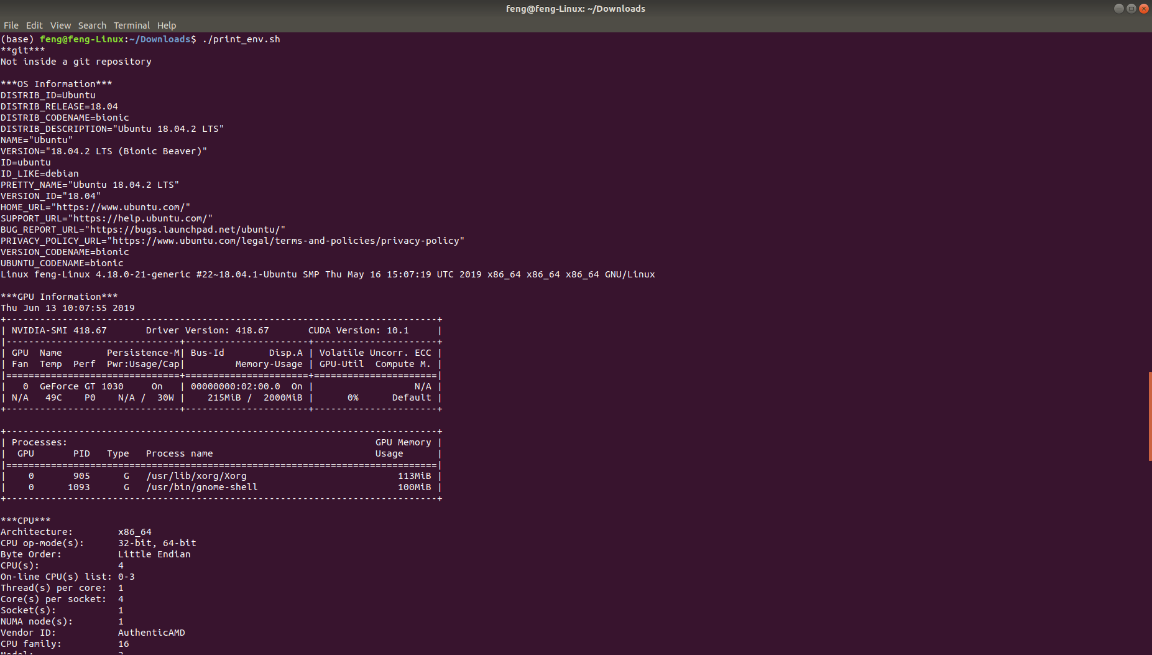Click the PRIVACY_POLICY_URL line

pyautogui.click(x=233, y=241)
